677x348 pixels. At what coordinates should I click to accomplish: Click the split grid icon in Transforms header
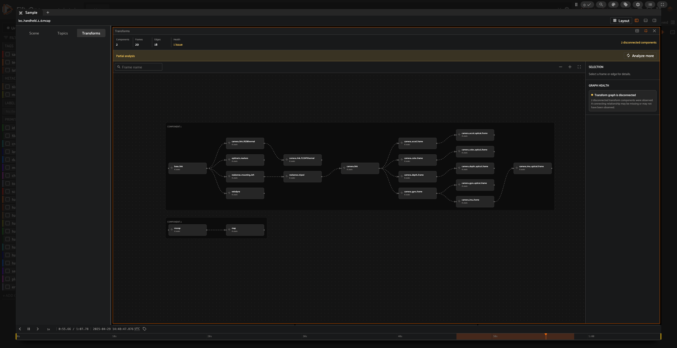tap(637, 31)
